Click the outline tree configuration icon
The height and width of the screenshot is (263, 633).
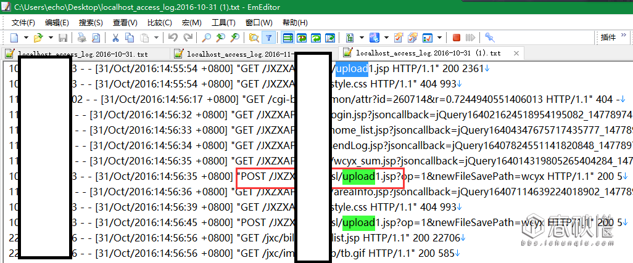[x=350, y=38]
